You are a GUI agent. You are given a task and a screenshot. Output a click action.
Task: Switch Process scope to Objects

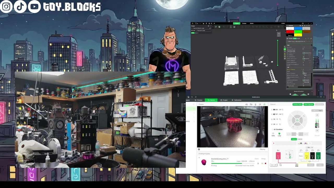pos(298,38)
